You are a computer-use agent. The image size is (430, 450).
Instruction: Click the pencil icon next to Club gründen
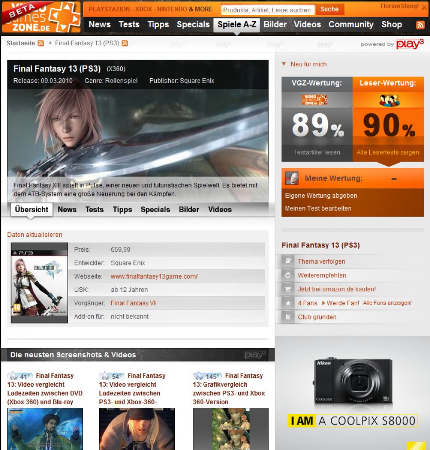[288, 317]
